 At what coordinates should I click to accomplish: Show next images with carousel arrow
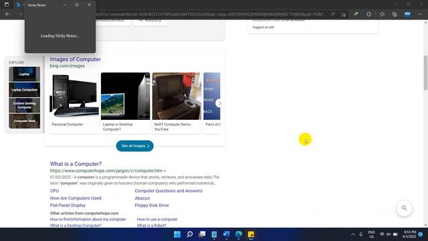pyautogui.click(x=219, y=103)
